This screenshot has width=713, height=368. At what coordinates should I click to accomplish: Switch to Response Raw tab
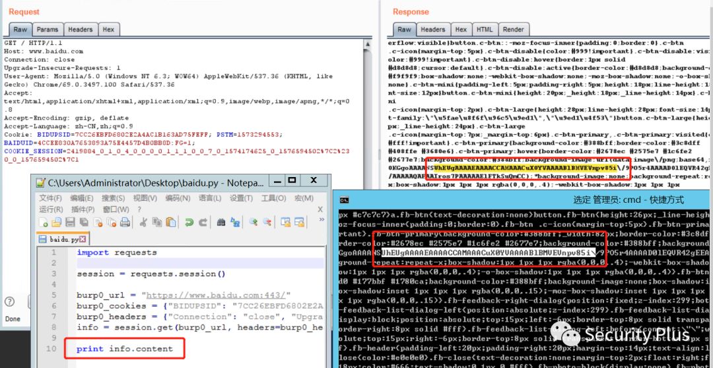[404, 30]
